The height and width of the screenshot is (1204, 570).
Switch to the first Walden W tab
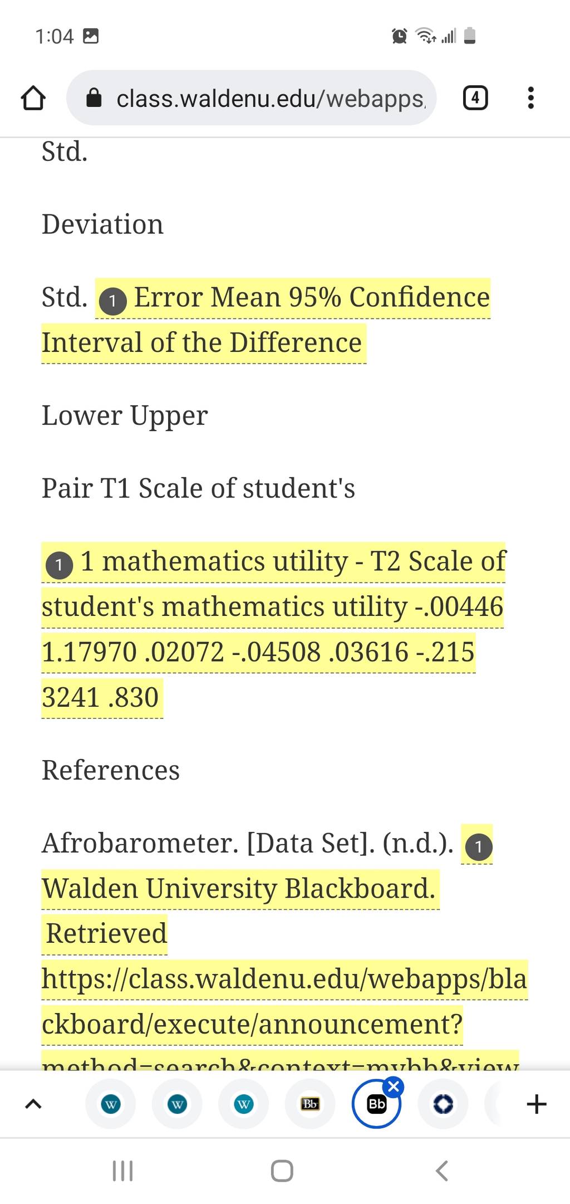click(x=111, y=1104)
